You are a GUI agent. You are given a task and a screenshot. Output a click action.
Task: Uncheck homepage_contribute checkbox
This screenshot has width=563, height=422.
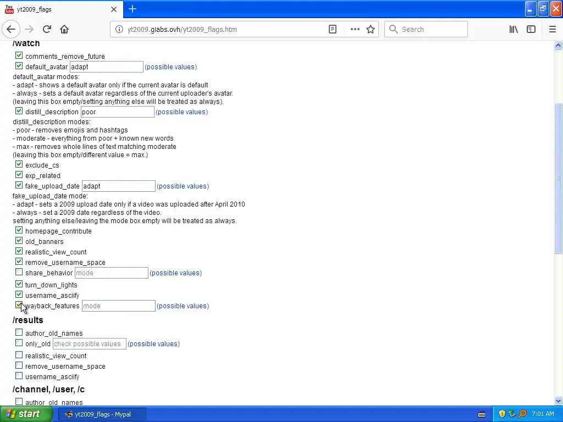[19, 230]
